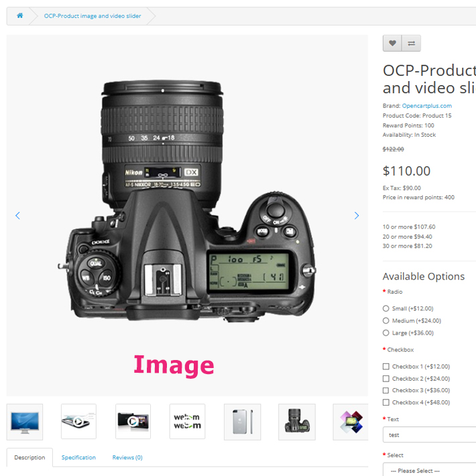Click the compare product arrows icon
Screen dimensions: 476x476
(x=412, y=43)
